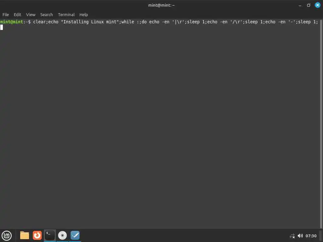Click the mint@mint: ~ window title
Screen dimensions: 323x242
161,5
